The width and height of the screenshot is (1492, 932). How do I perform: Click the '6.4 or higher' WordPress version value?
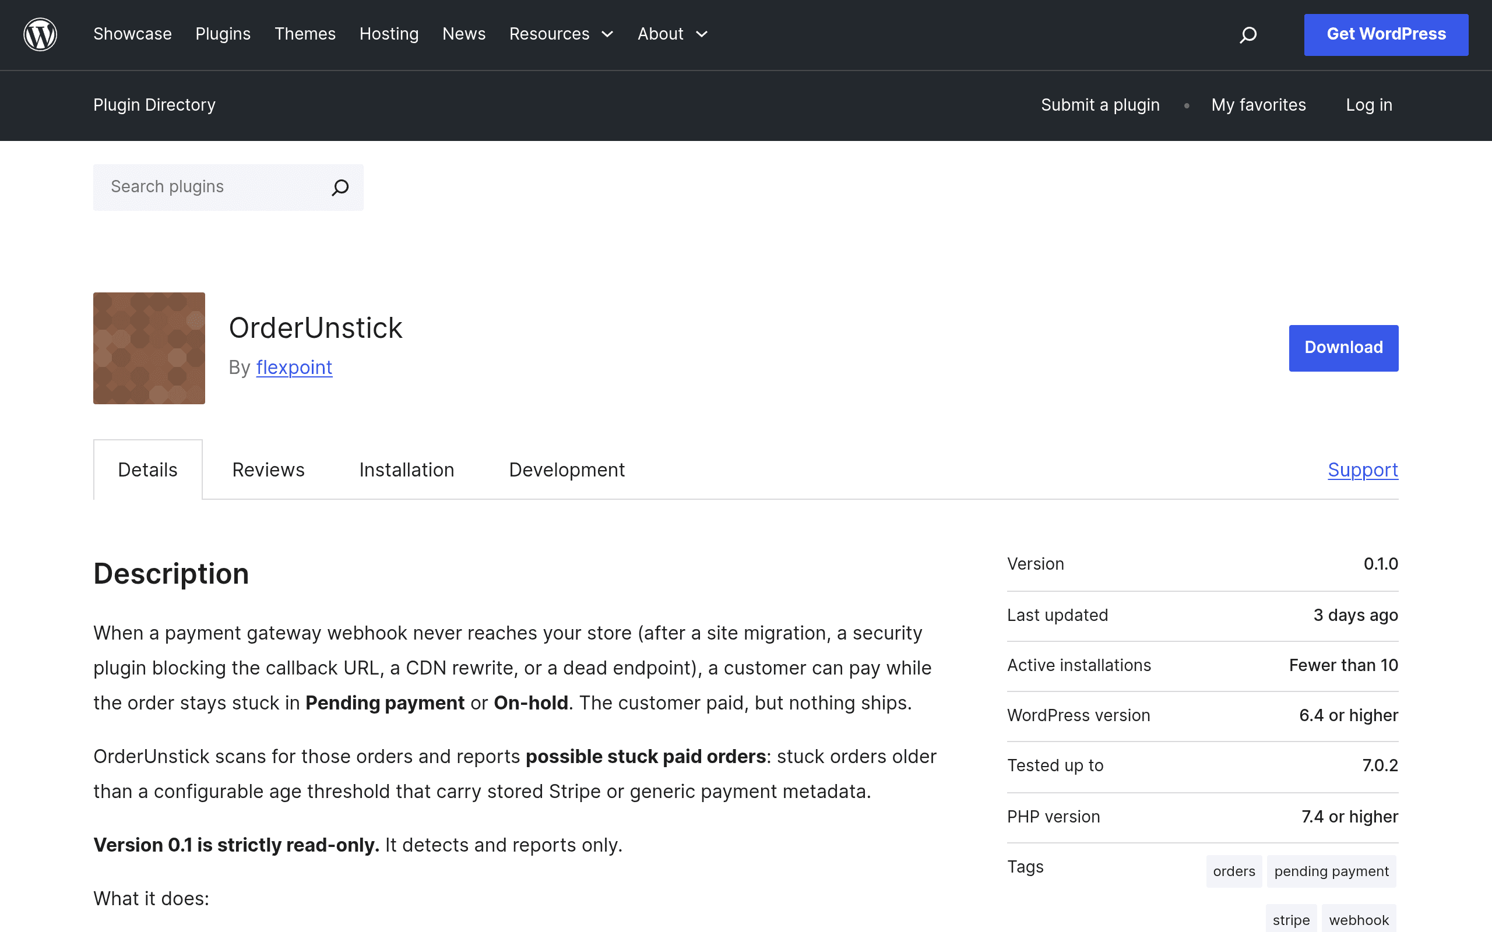click(x=1349, y=715)
